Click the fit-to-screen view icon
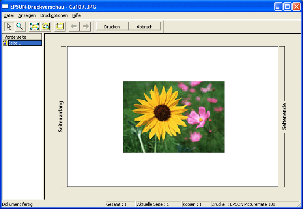Viewport: 303px width, 209px height. (34, 26)
